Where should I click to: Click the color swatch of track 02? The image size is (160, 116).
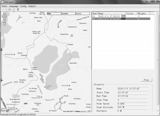click(x=123, y=19)
